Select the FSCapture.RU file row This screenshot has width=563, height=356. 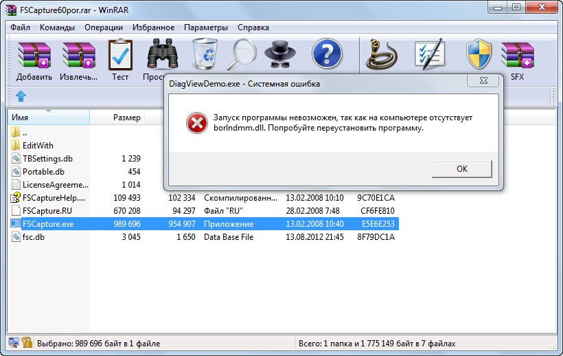204,211
